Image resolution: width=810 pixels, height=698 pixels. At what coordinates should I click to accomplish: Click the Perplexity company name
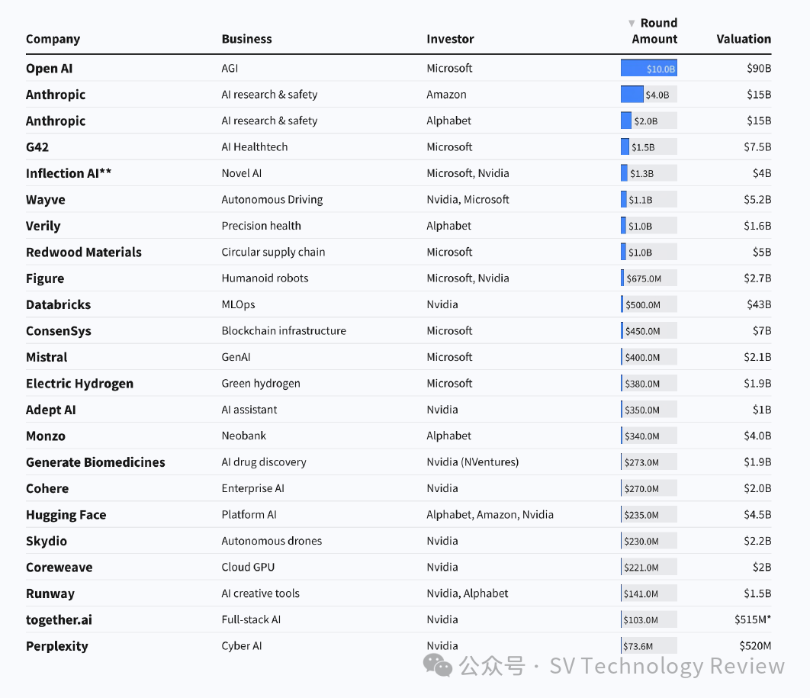coord(57,646)
